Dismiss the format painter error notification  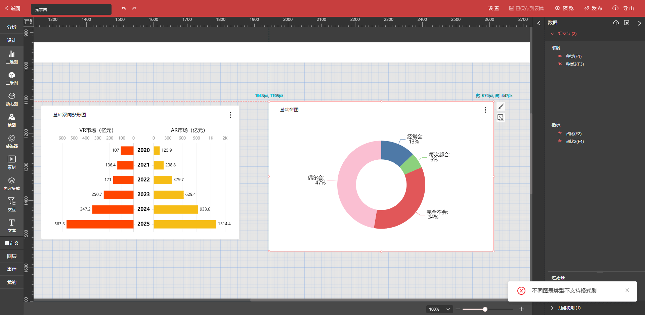click(627, 290)
